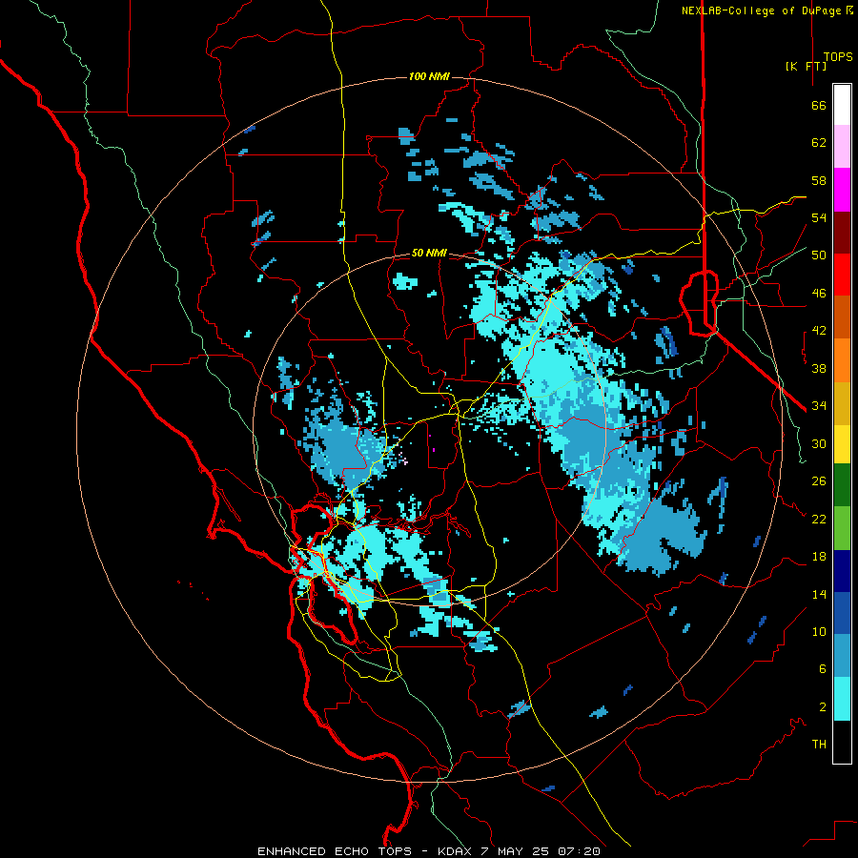
Task: Click the 50 NMI range ring label
Action: click(429, 253)
